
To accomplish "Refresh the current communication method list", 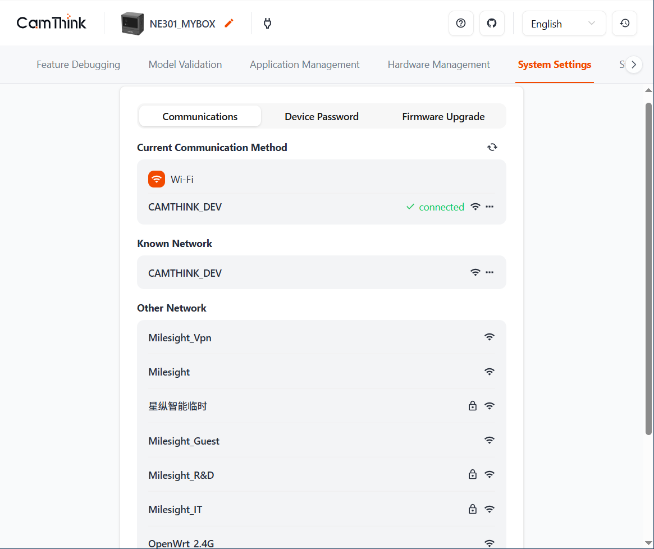I will pyautogui.click(x=492, y=147).
